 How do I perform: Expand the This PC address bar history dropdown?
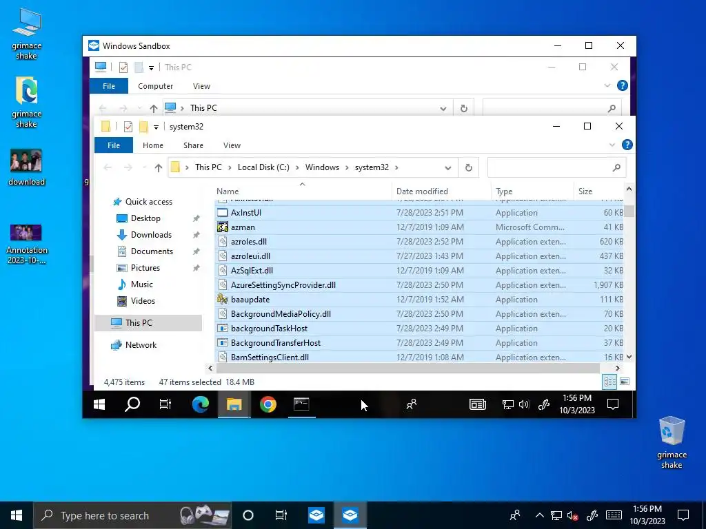443,108
